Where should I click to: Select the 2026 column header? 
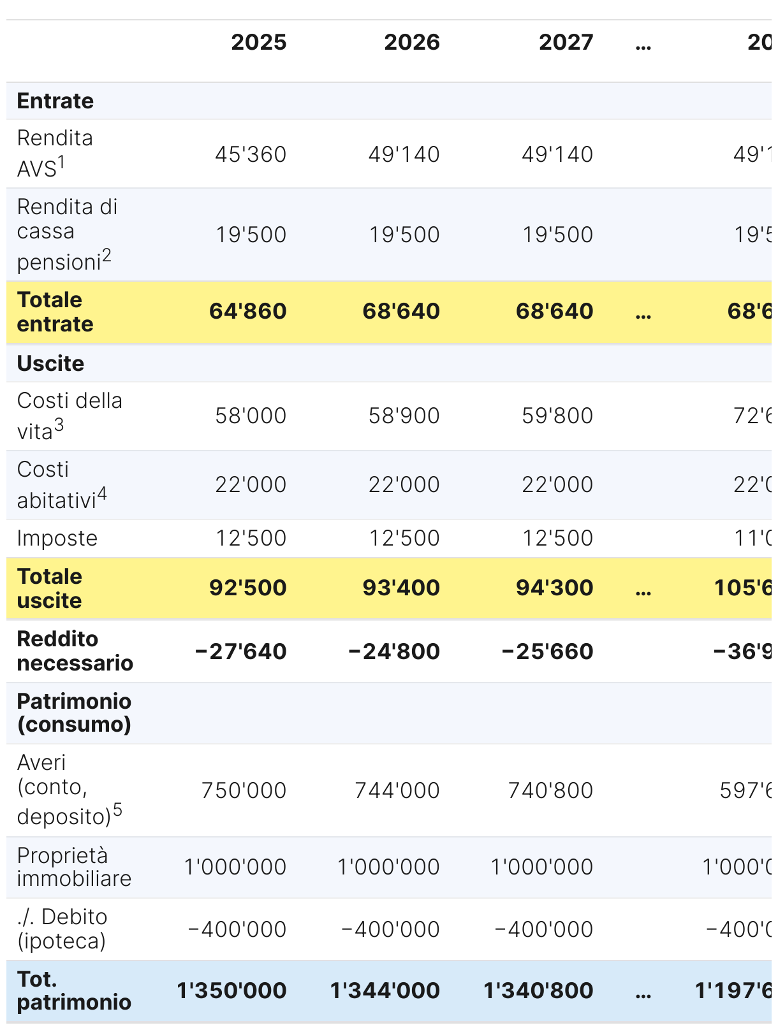[x=411, y=43]
